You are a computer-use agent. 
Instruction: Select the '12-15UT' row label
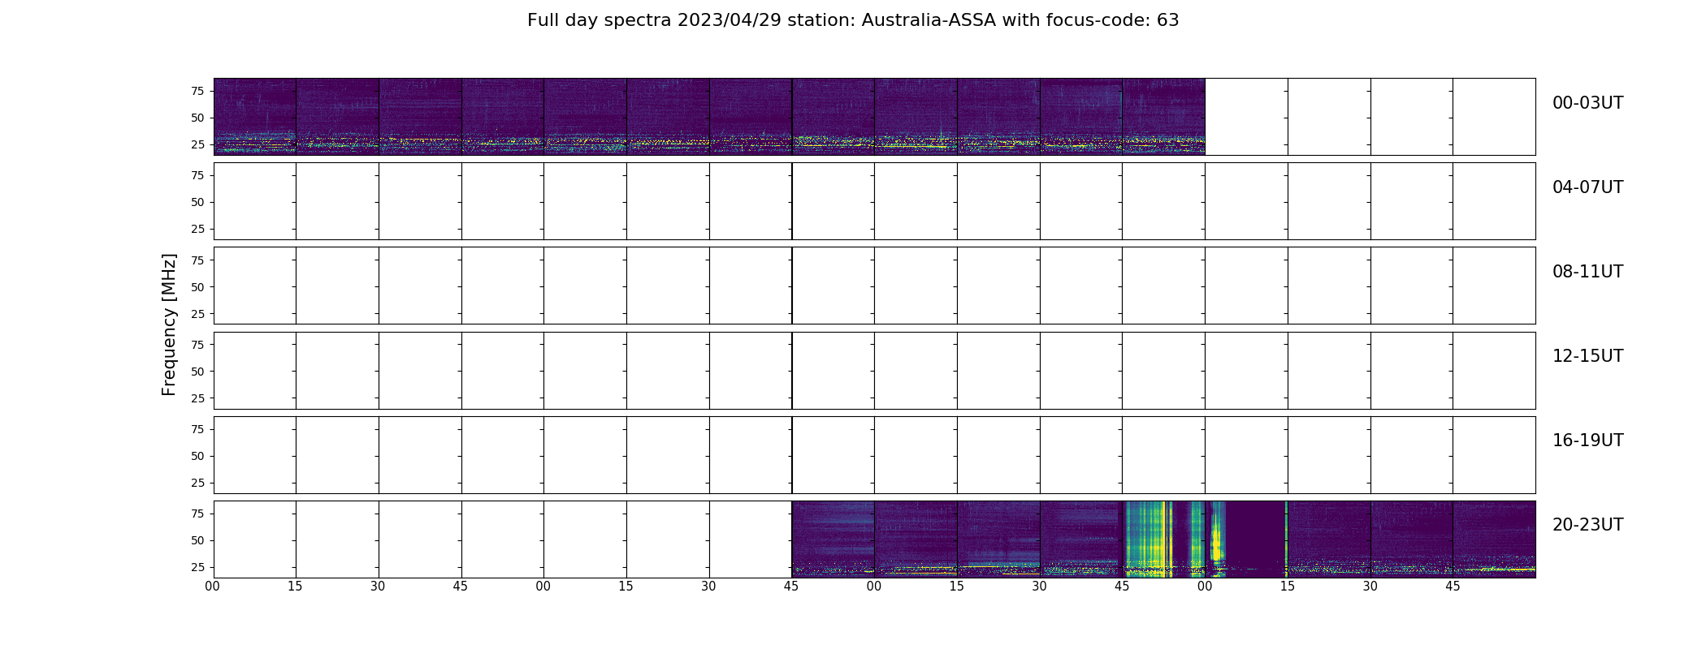coord(1587,356)
